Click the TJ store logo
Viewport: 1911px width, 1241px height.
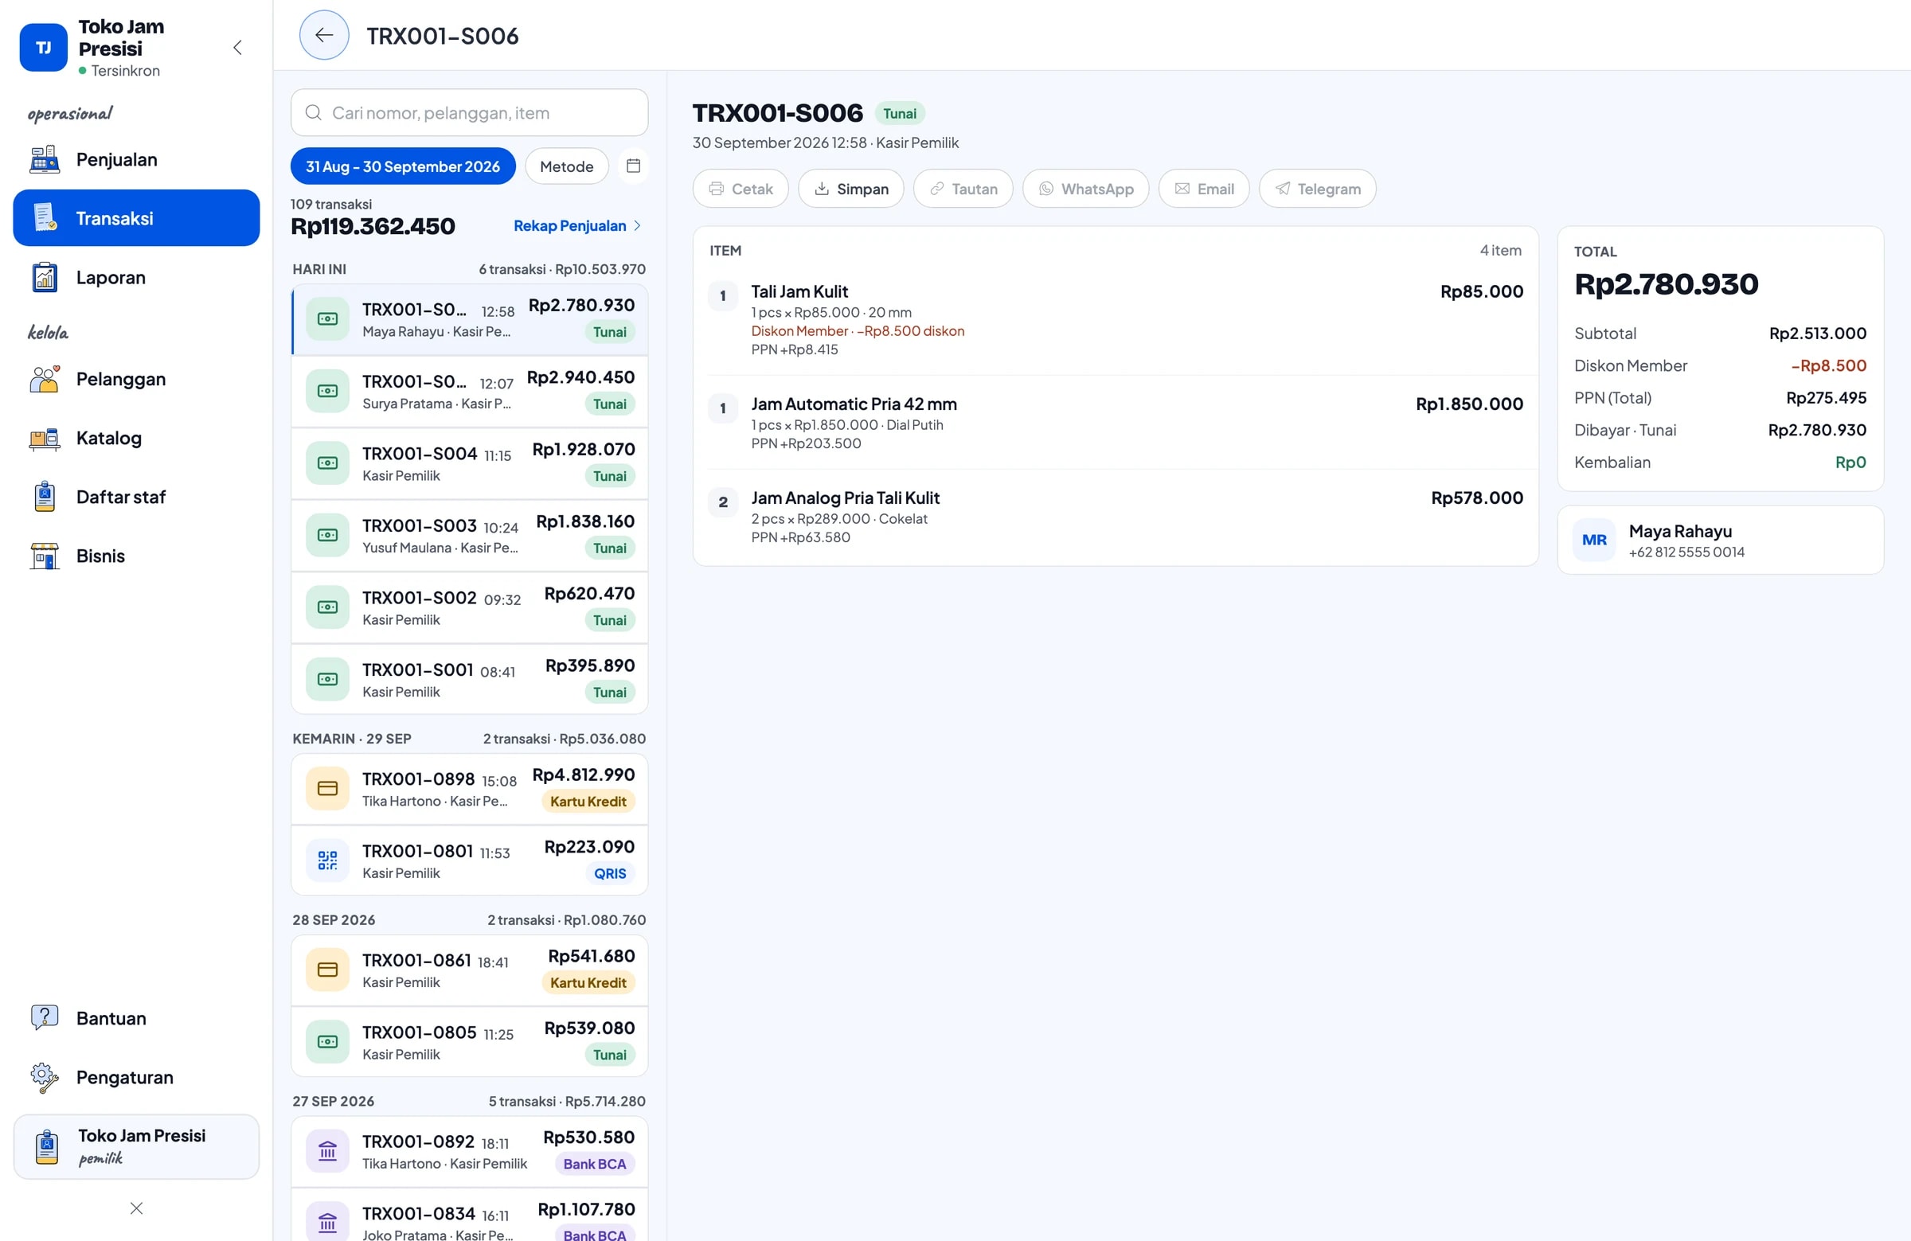tap(43, 47)
